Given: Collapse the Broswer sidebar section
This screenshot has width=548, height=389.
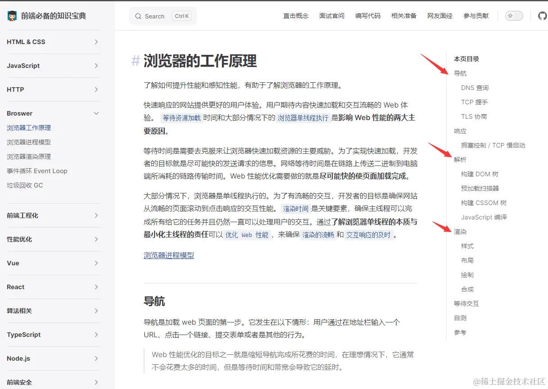Looking at the screenshot, I should 54,113.
